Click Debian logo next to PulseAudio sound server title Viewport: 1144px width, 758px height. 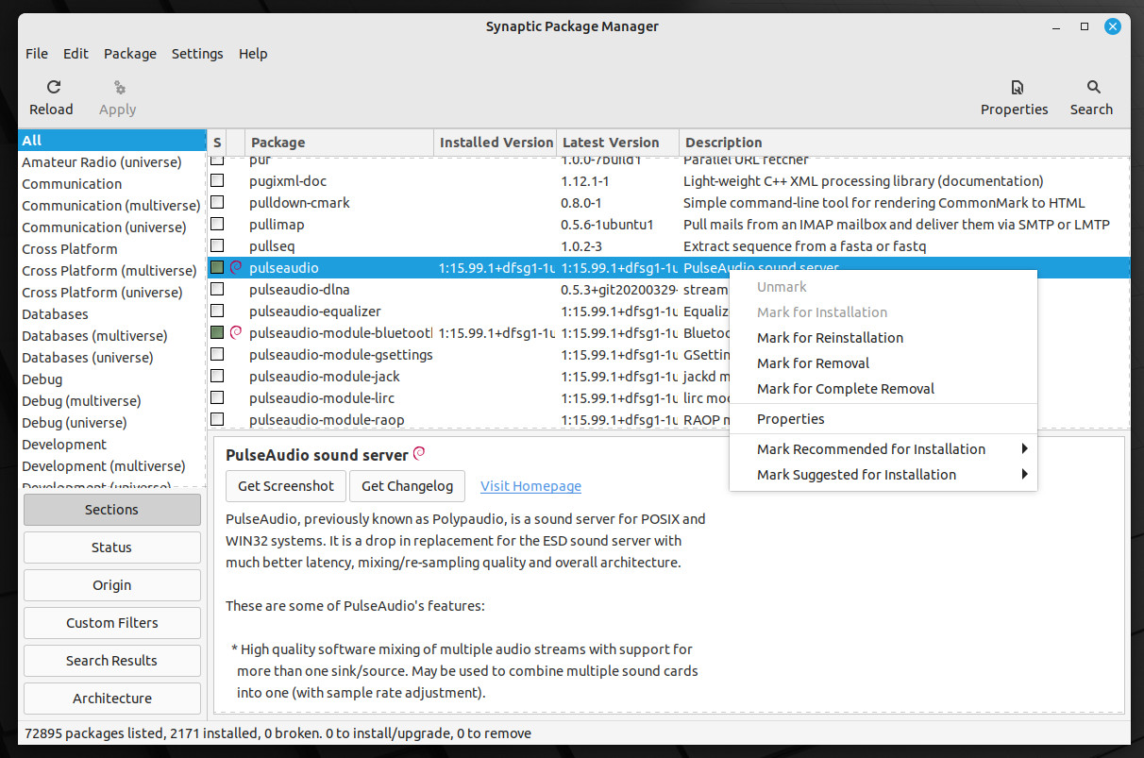pos(419,454)
